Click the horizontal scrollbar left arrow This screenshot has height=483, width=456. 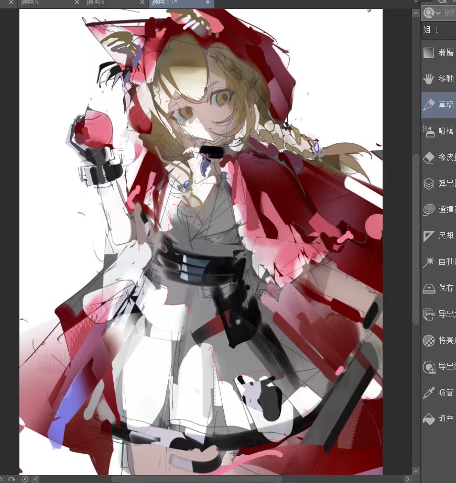pyautogui.click(x=36, y=479)
